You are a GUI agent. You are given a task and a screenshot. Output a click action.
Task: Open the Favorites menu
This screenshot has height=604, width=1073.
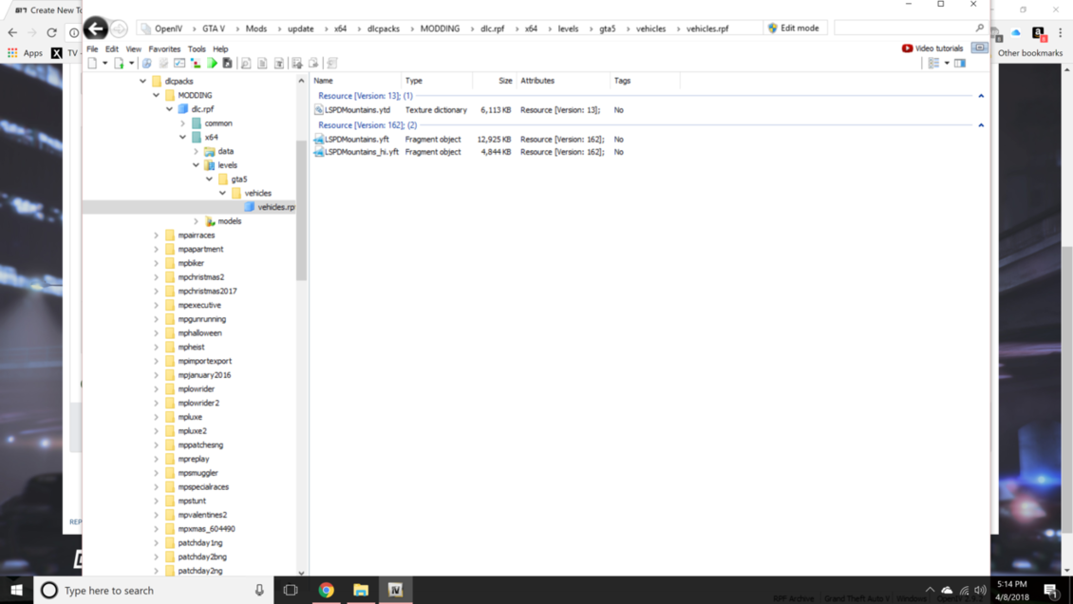click(164, 48)
